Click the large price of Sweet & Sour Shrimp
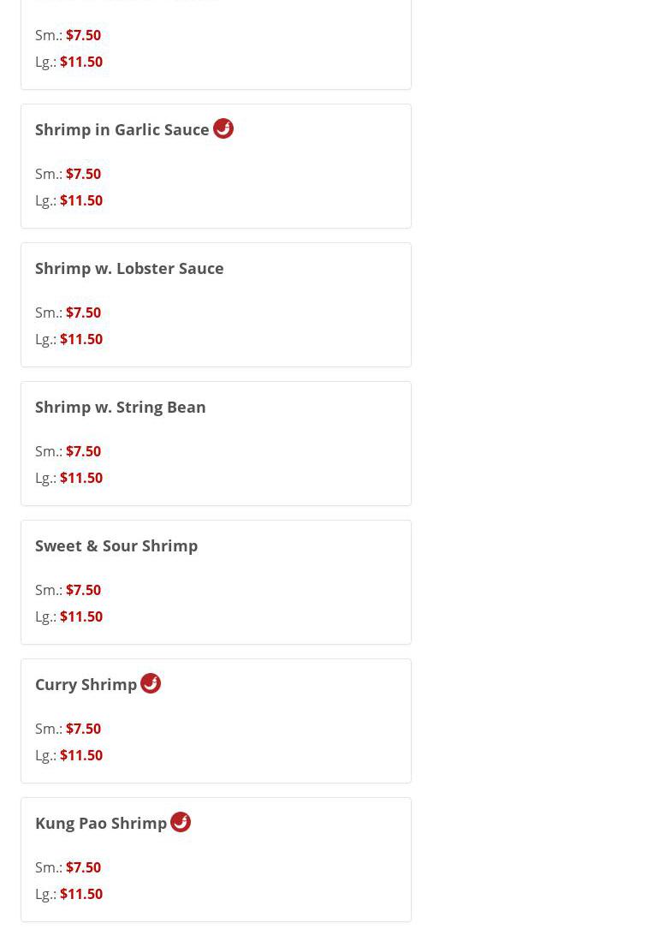The image size is (659, 929). (81, 616)
